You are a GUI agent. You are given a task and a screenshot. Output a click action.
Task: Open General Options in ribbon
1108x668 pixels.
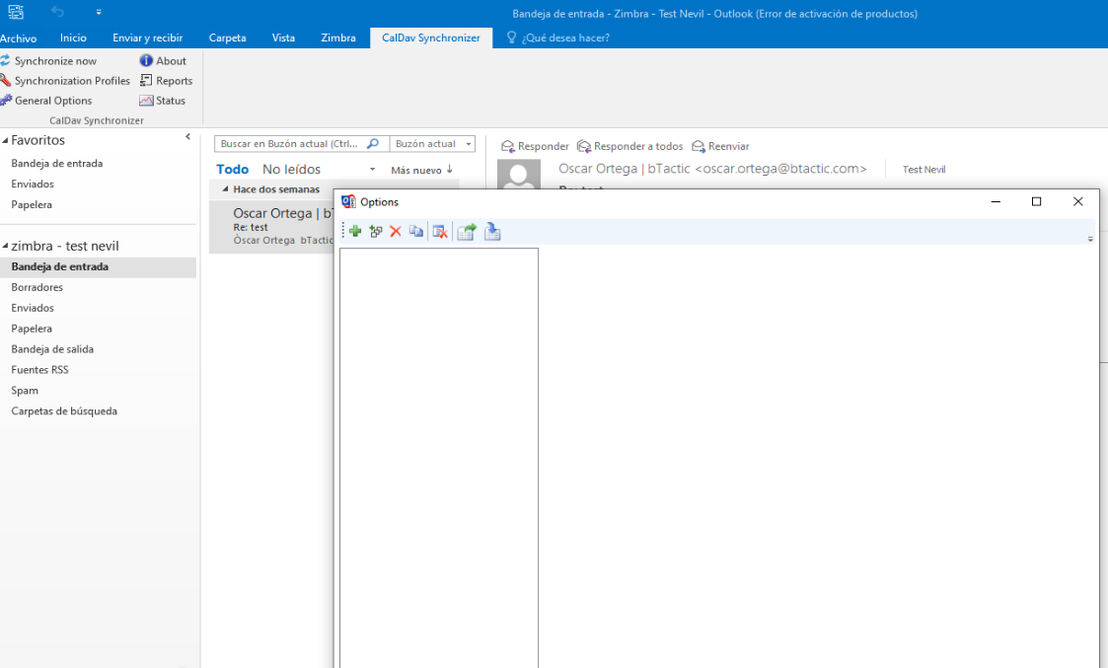point(46,101)
